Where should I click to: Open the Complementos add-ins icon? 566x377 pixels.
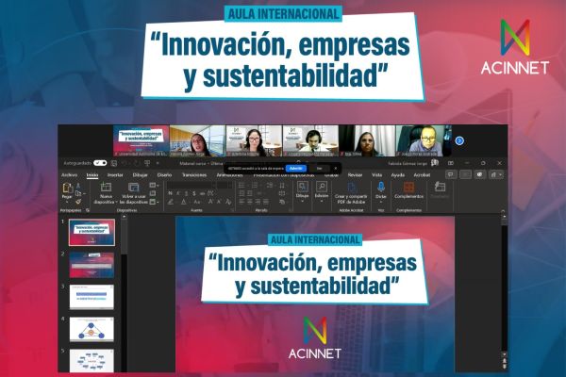click(x=409, y=188)
